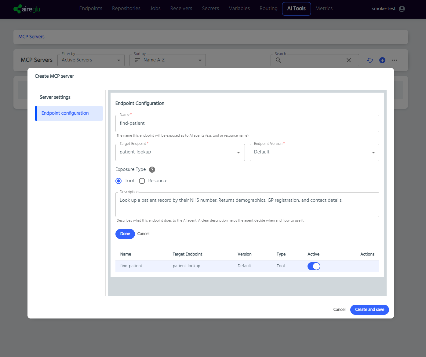This screenshot has width=426, height=357.
Task: Switch to Server settings section
Action: click(55, 97)
